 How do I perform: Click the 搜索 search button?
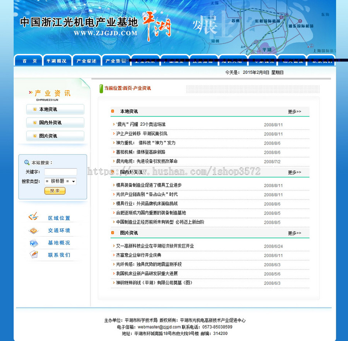tap(55, 190)
